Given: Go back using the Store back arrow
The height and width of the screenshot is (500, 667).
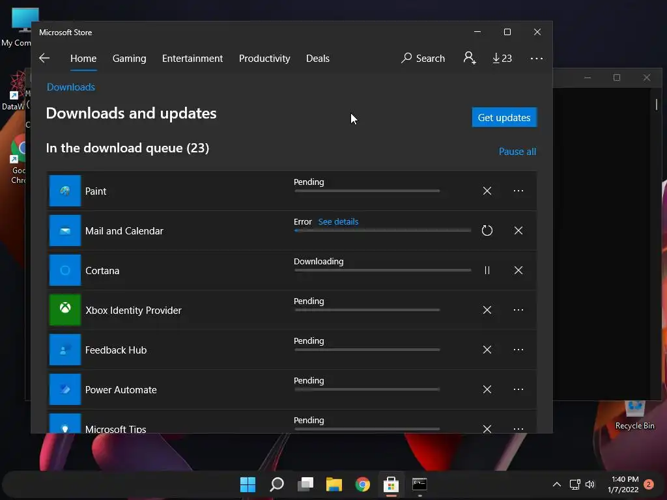Looking at the screenshot, I should (x=44, y=58).
